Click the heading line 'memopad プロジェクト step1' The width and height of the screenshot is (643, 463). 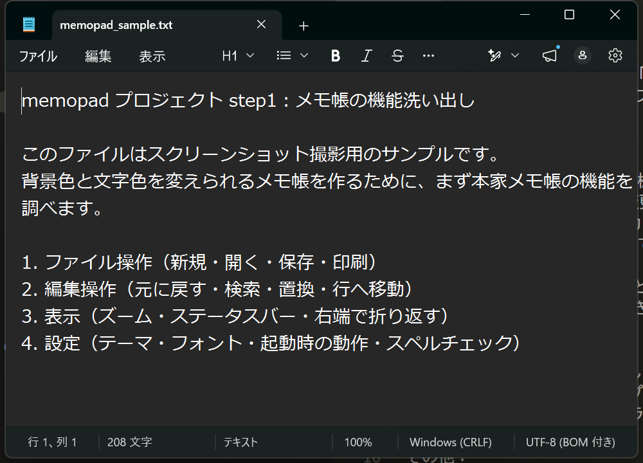click(x=248, y=100)
